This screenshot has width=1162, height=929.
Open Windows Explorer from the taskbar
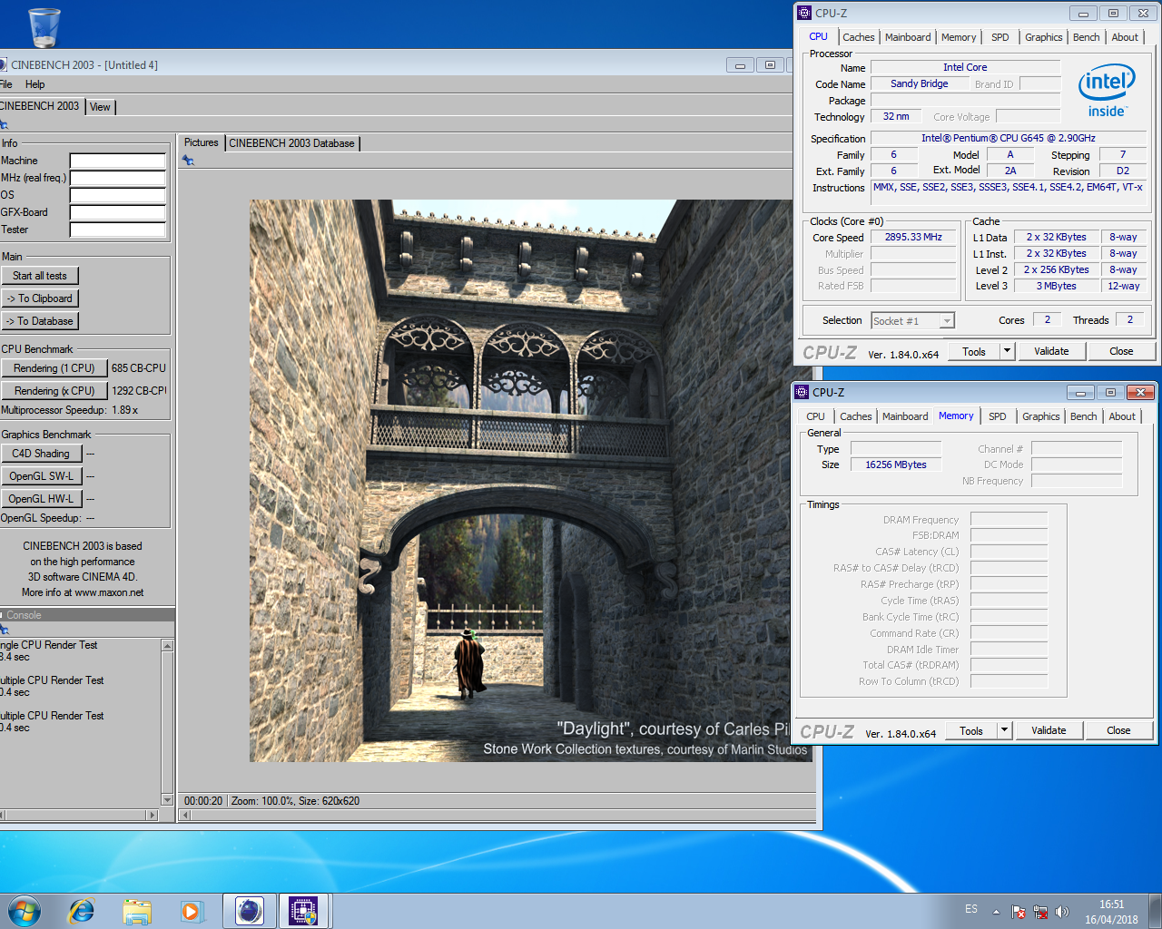pos(137,911)
